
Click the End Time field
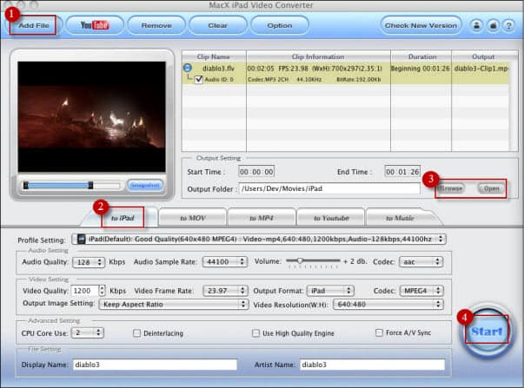tap(402, 172)
